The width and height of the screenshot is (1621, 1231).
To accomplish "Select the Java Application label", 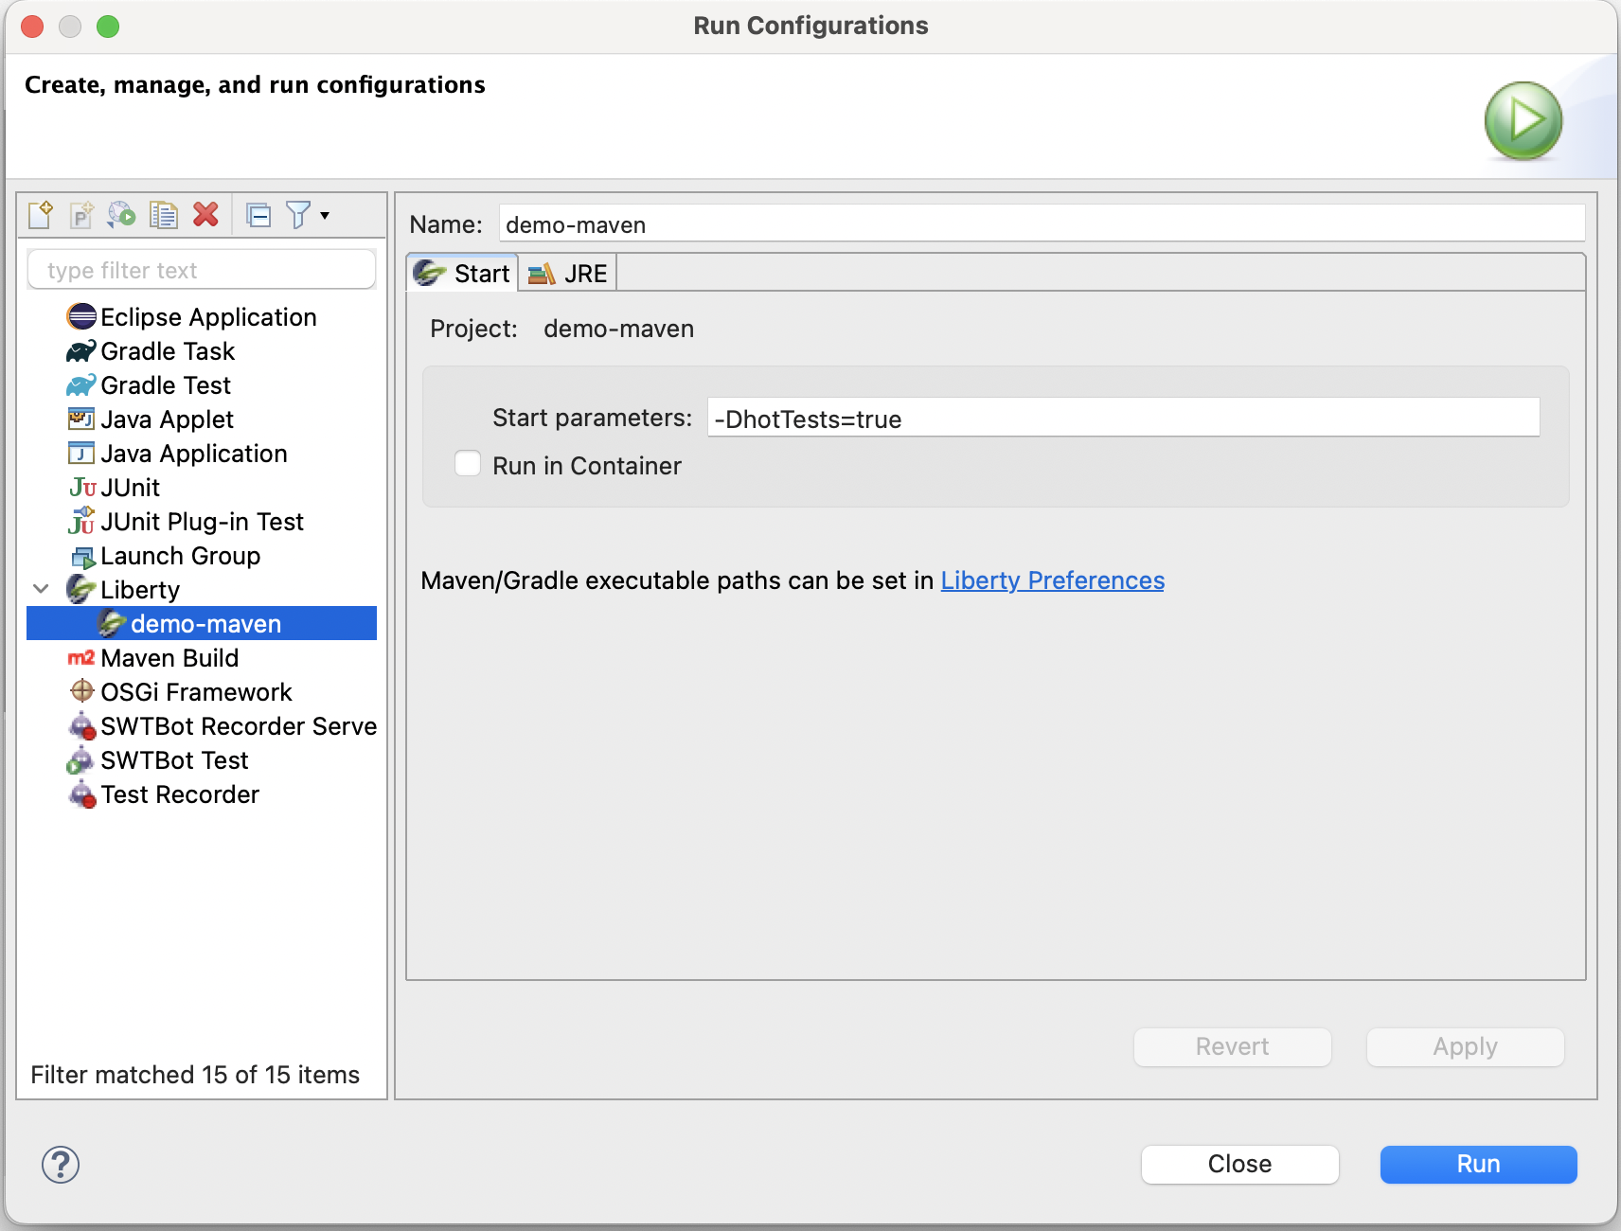I will click(x=194, y=454).
